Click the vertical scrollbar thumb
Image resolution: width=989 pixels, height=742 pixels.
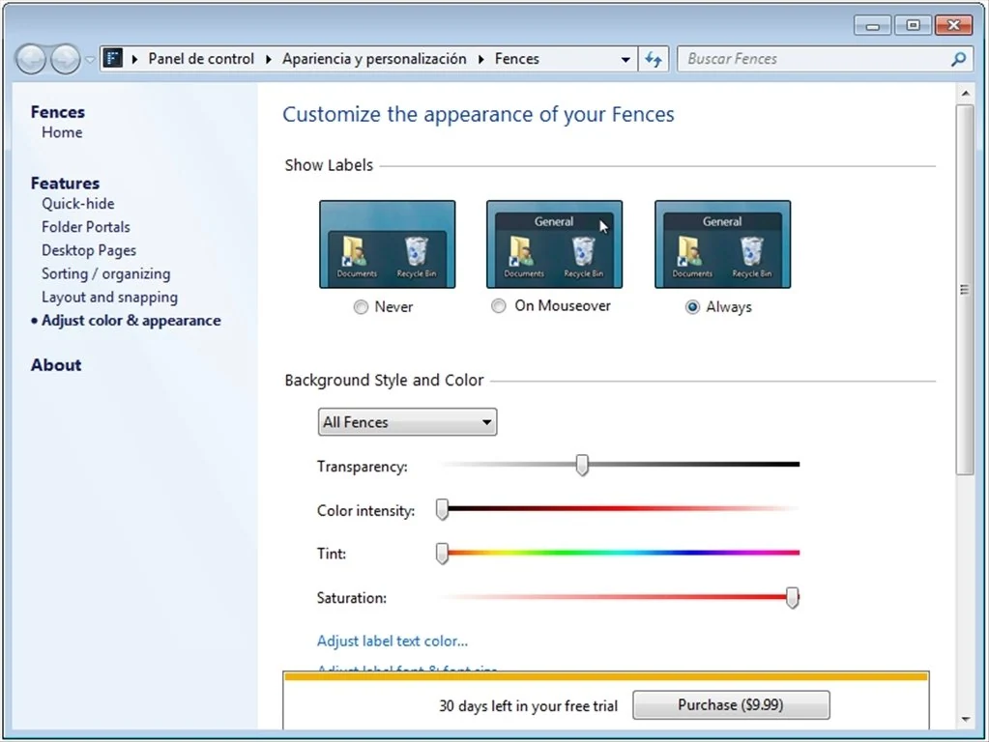[x=965, y=290]
